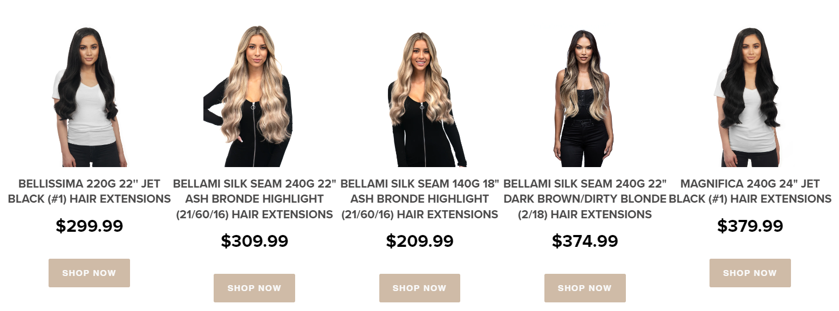Click the $209.99 price
Viewport: 839px width, 311px height.
[x=420, y=241]
